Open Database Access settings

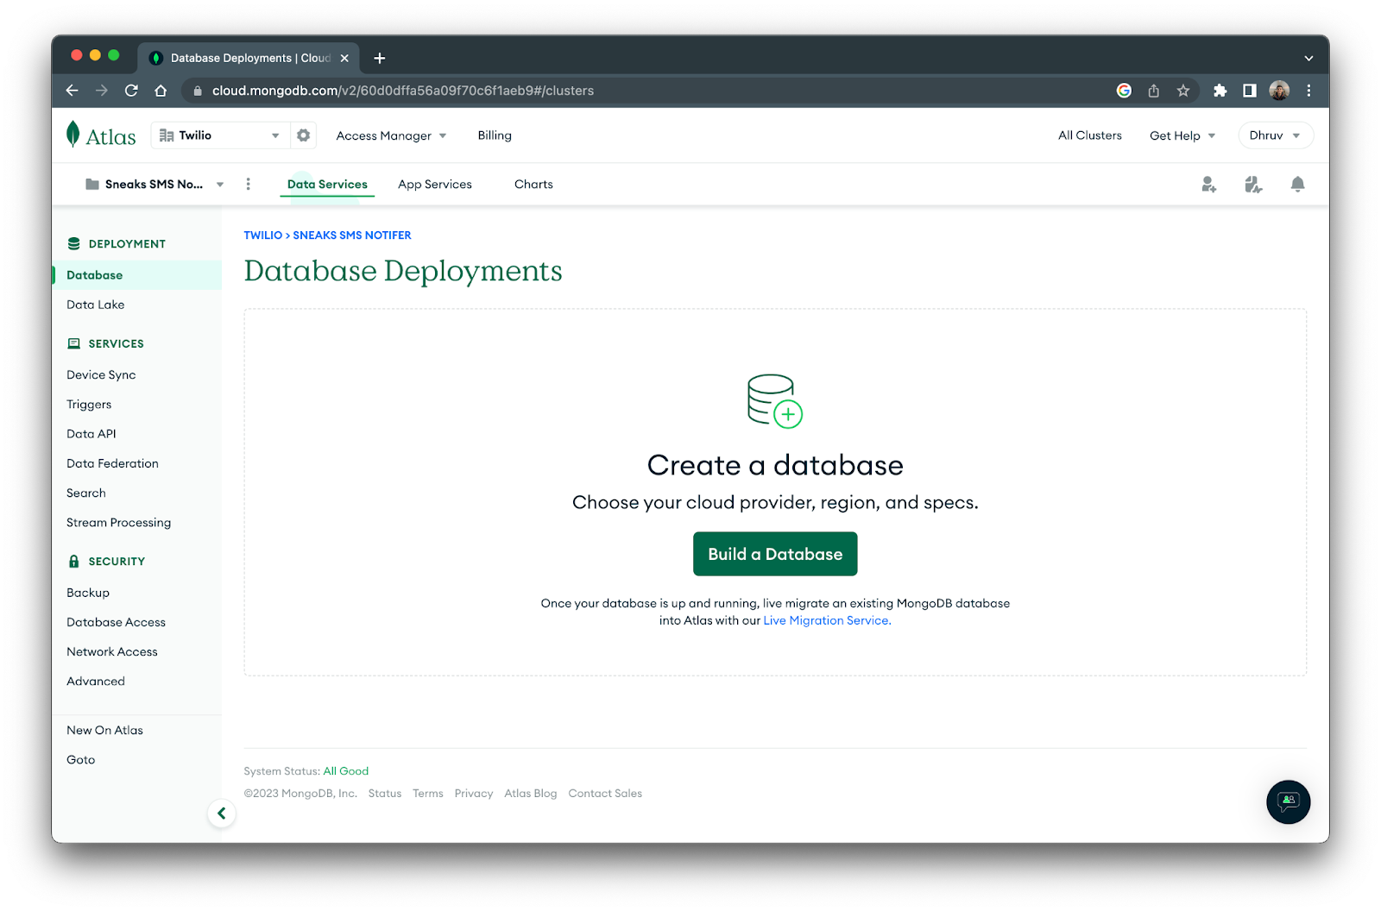(116, 622)
